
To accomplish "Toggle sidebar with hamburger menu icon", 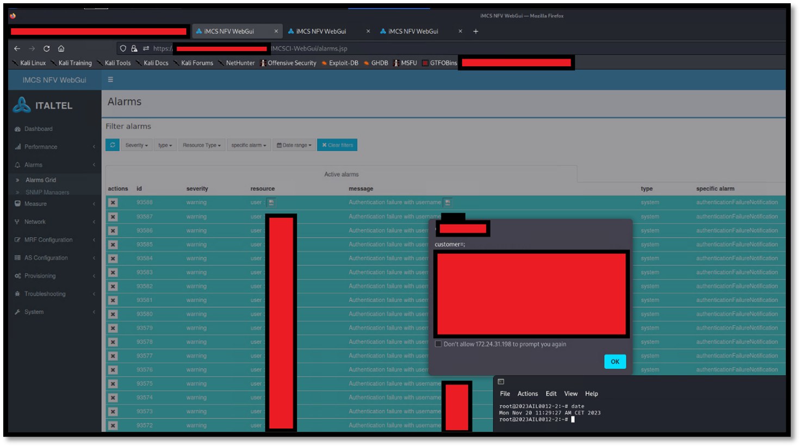I will tap(110, 79).
